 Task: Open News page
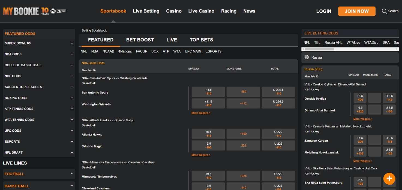(x=249, y=11)
